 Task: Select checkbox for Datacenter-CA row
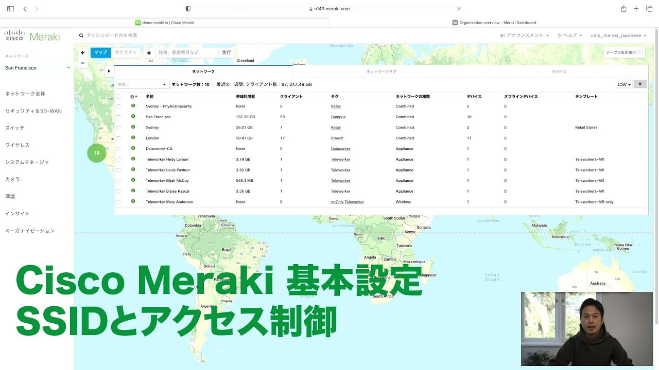click(118, 149)
